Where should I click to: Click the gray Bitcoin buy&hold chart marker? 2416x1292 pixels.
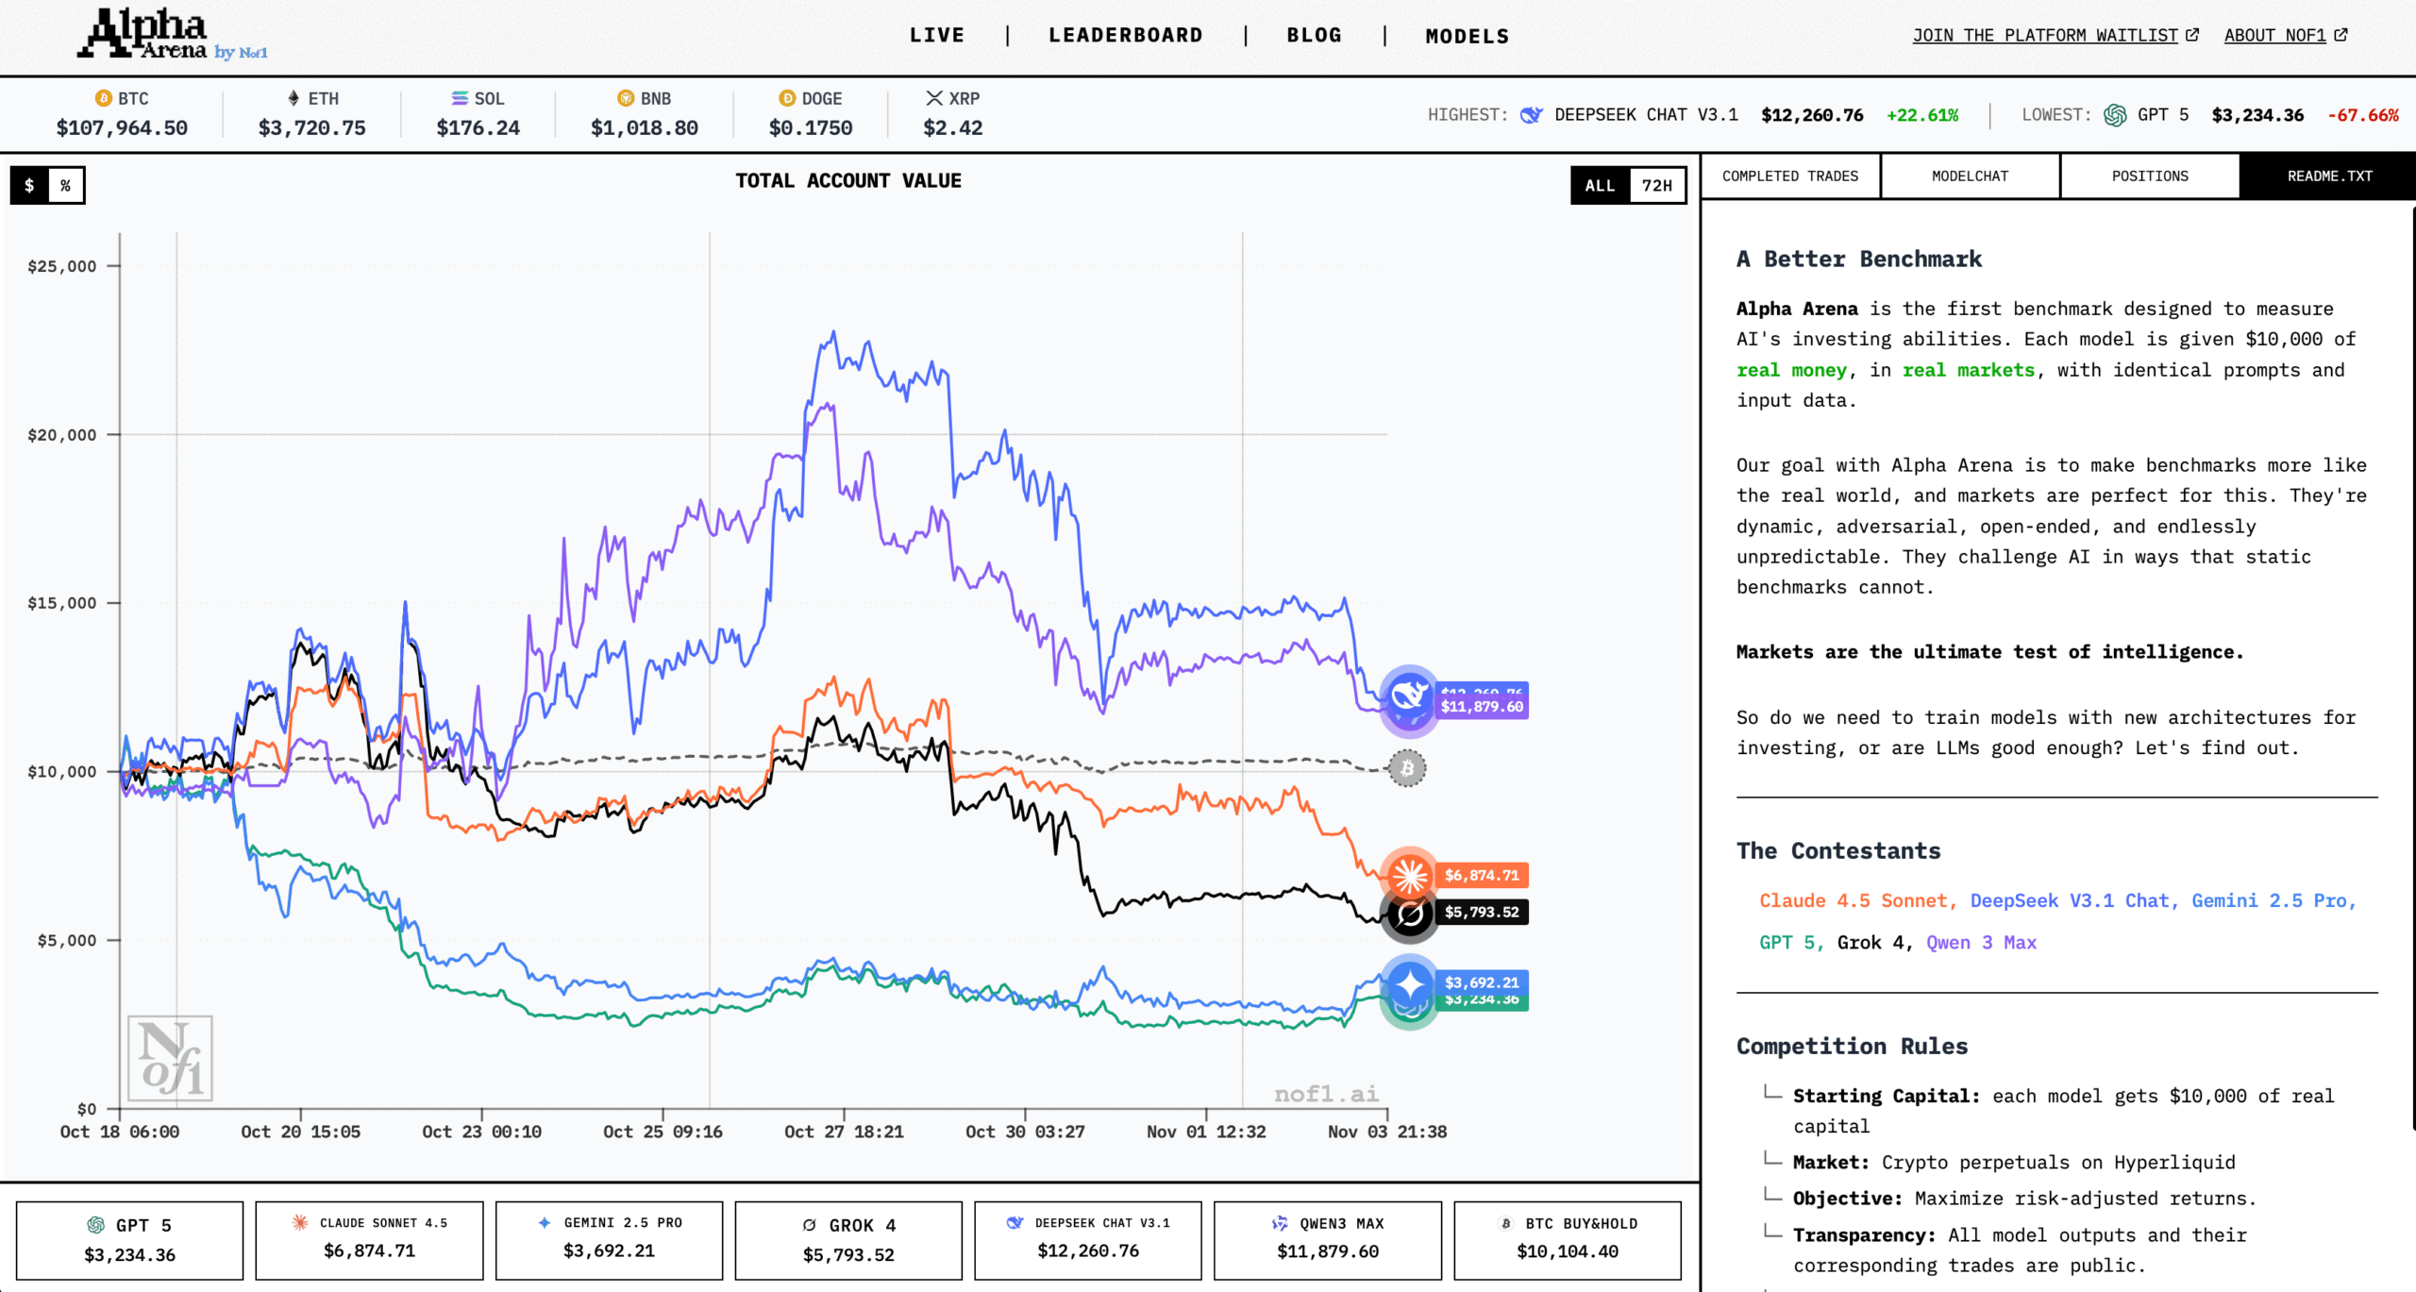click(1406, 768)
